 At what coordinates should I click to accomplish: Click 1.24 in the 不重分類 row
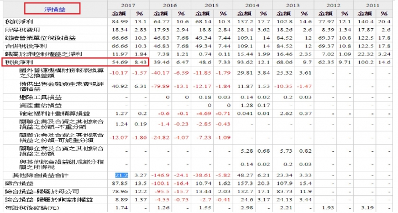tap(121, 124)
